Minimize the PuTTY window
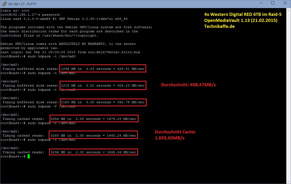The height and width of the screenshot is (184, 291). point(261,3)
